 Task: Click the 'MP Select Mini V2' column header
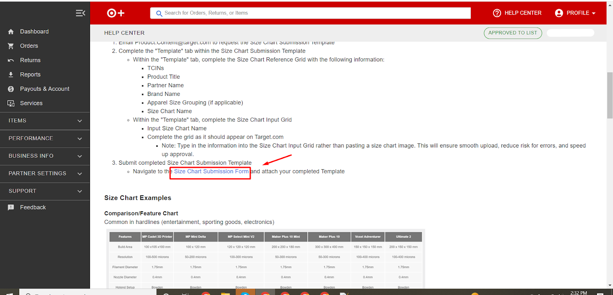coord(241,237)
